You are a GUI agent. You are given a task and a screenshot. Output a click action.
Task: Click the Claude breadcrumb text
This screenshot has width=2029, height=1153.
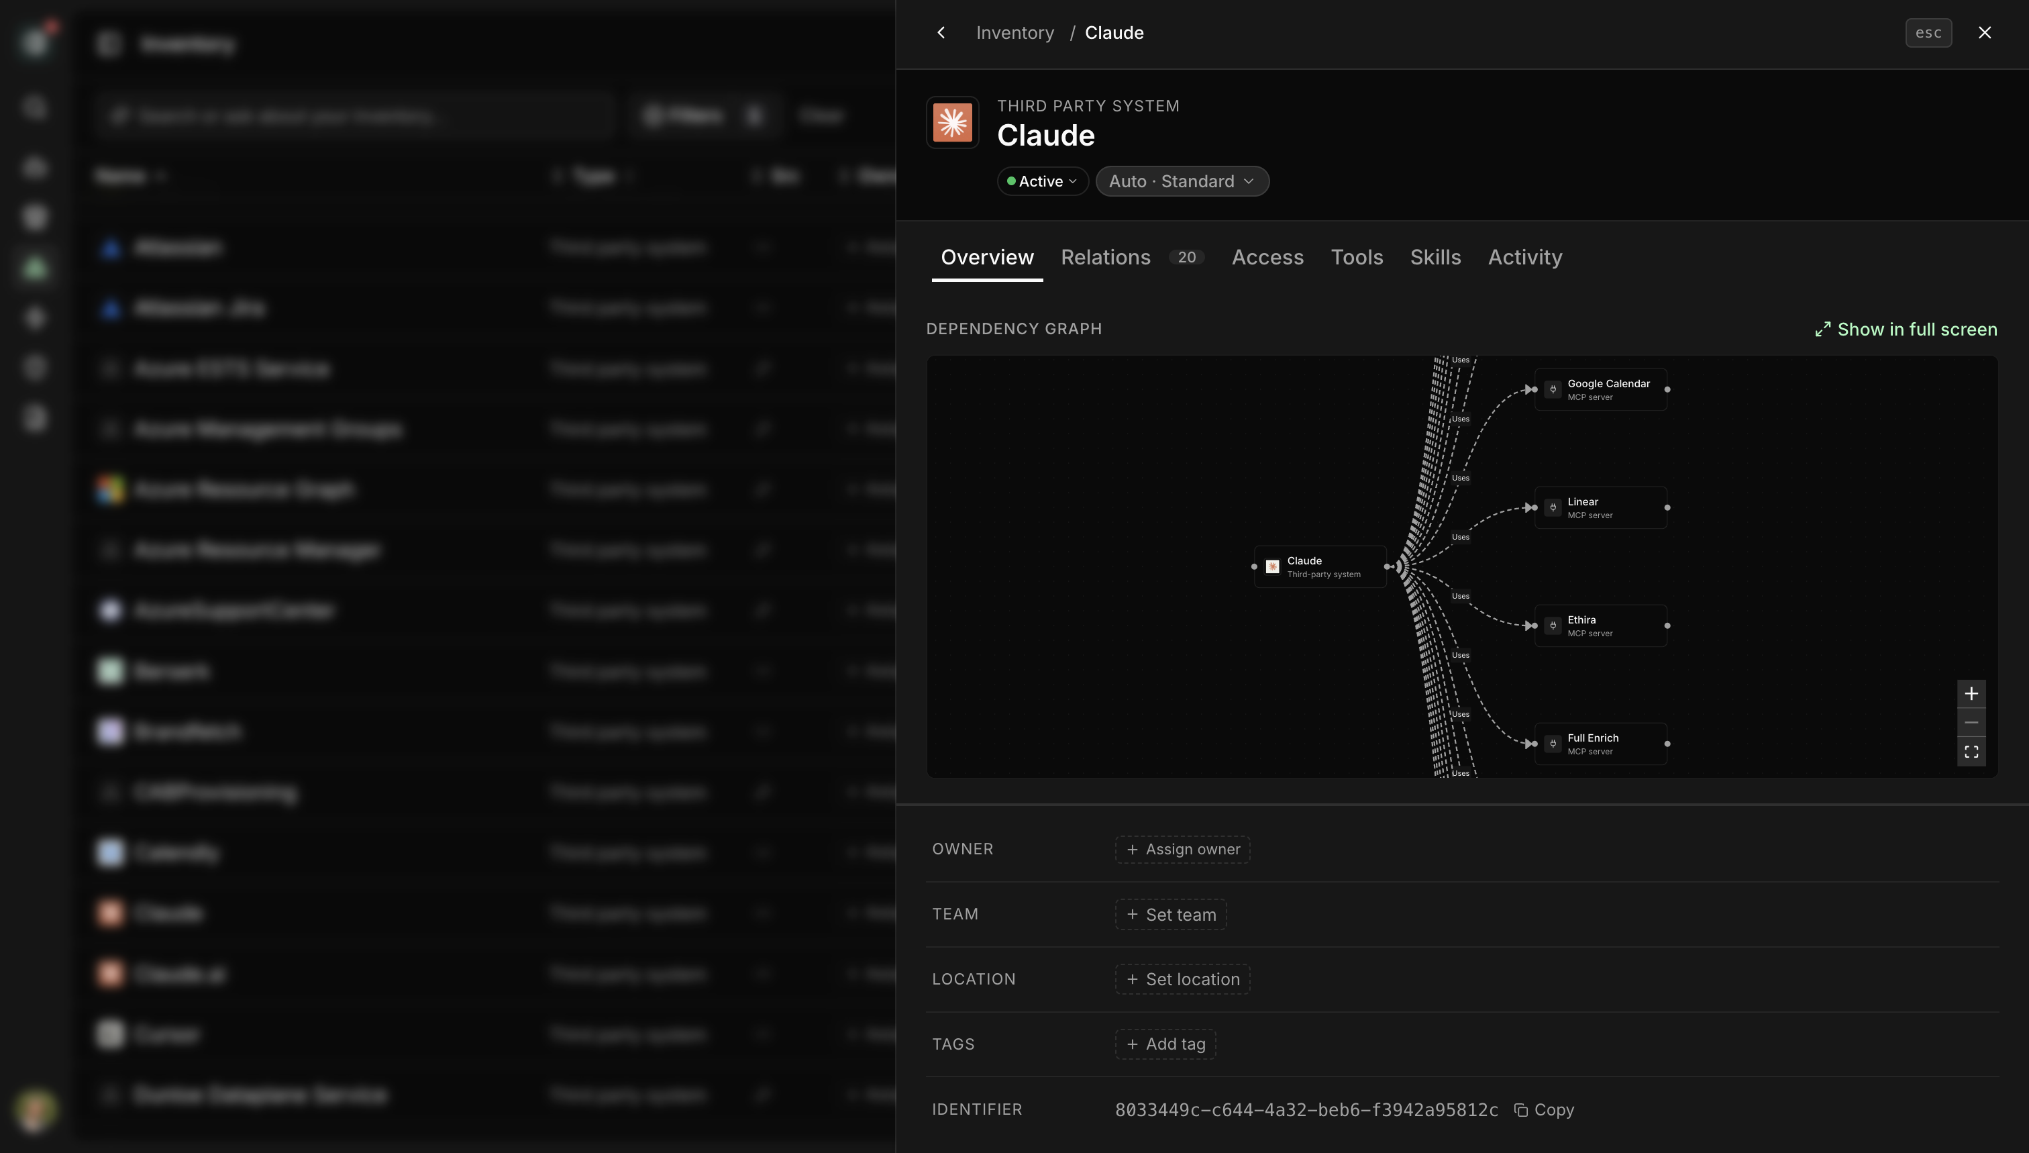click(1114, 32)
